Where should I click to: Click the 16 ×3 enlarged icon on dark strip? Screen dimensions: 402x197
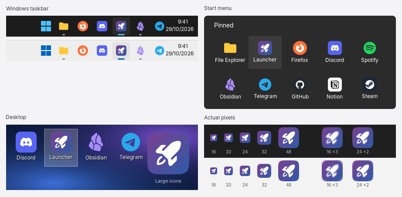[x=332, y=138]
